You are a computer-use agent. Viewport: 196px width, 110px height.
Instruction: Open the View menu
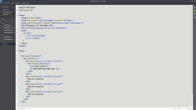coord(13,3)
